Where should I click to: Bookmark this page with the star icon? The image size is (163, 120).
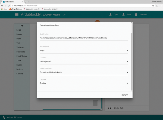coord(153,6)
